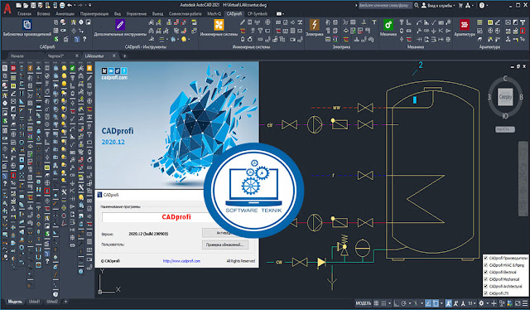
Task: Open the Механика green gears icon
Action: click(388, 25)
